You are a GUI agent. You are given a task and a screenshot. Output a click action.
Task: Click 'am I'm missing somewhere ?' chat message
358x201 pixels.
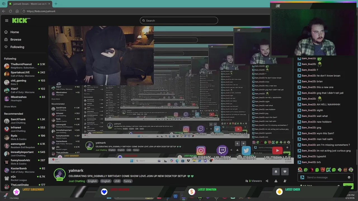point(333,145)
